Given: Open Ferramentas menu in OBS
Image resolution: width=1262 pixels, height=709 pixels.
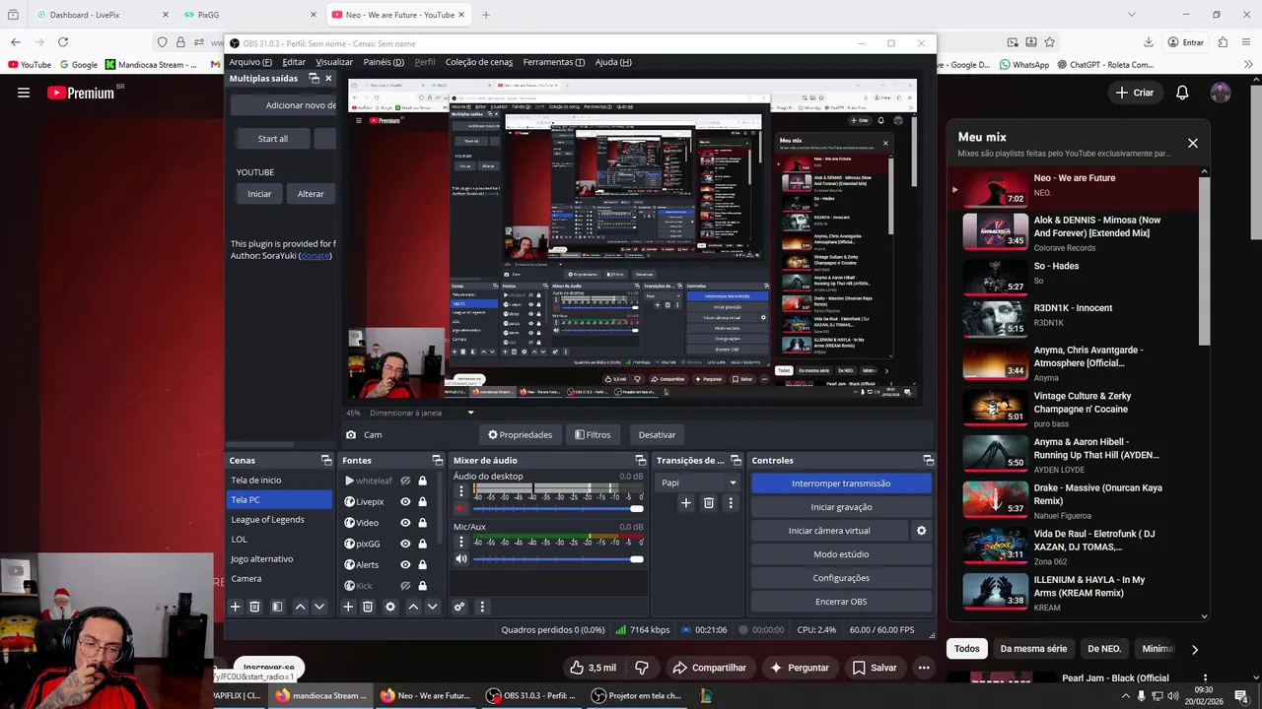Looking at the screenshot, I should (x=553, y=62).
